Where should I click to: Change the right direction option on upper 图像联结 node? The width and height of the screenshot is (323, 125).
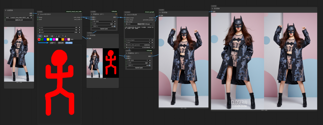[x=104, y=24]
